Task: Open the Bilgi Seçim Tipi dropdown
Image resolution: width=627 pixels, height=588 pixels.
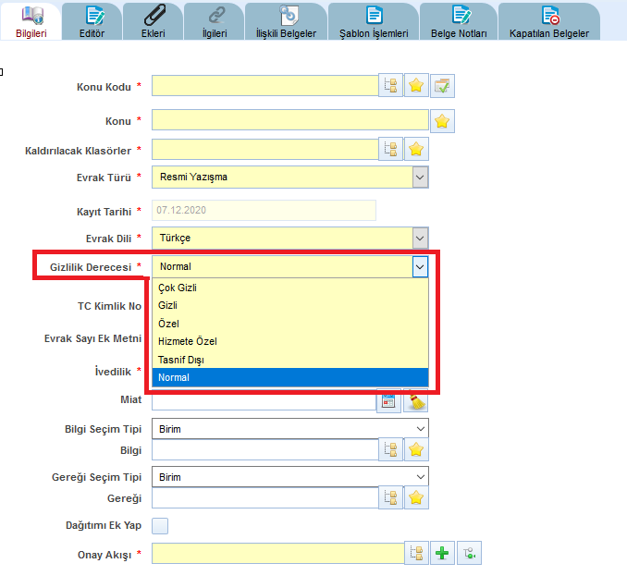Action: [289, 429]
